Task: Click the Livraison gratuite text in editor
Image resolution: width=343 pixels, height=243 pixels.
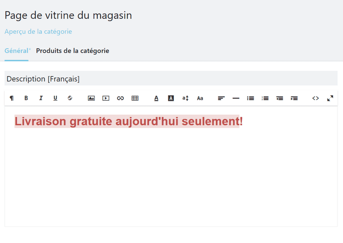Action: pyautogui.click(x=129, y=121)
